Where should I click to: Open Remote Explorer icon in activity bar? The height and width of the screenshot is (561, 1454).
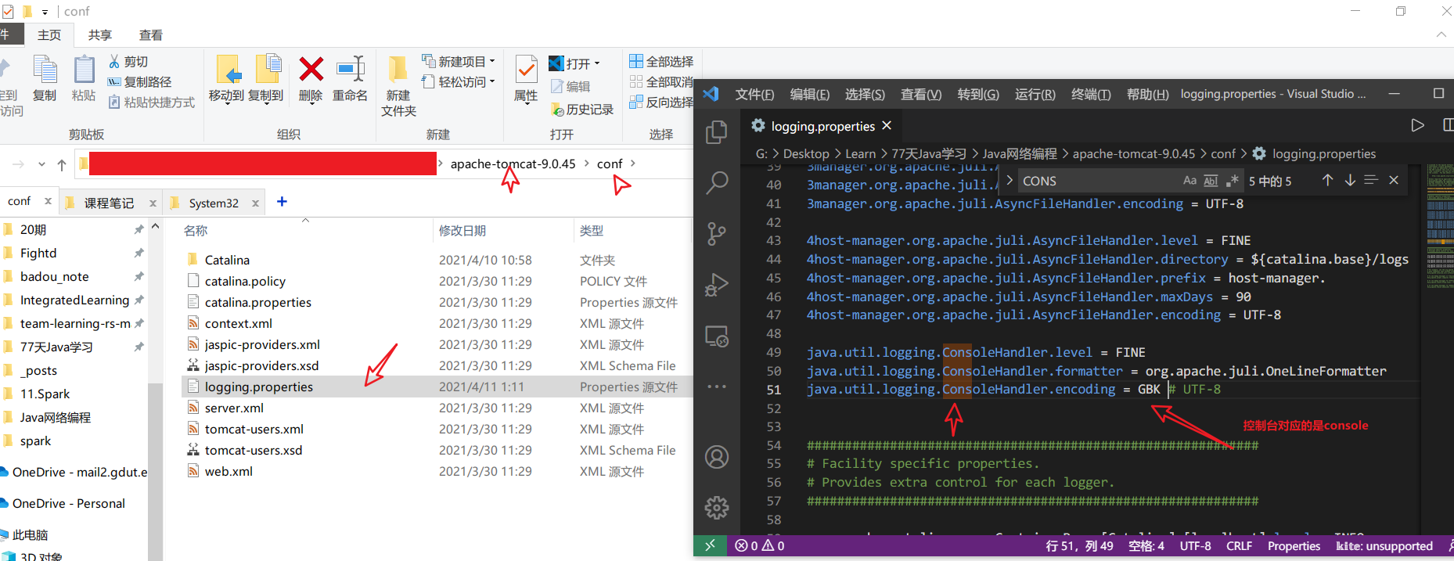(716, 336)
